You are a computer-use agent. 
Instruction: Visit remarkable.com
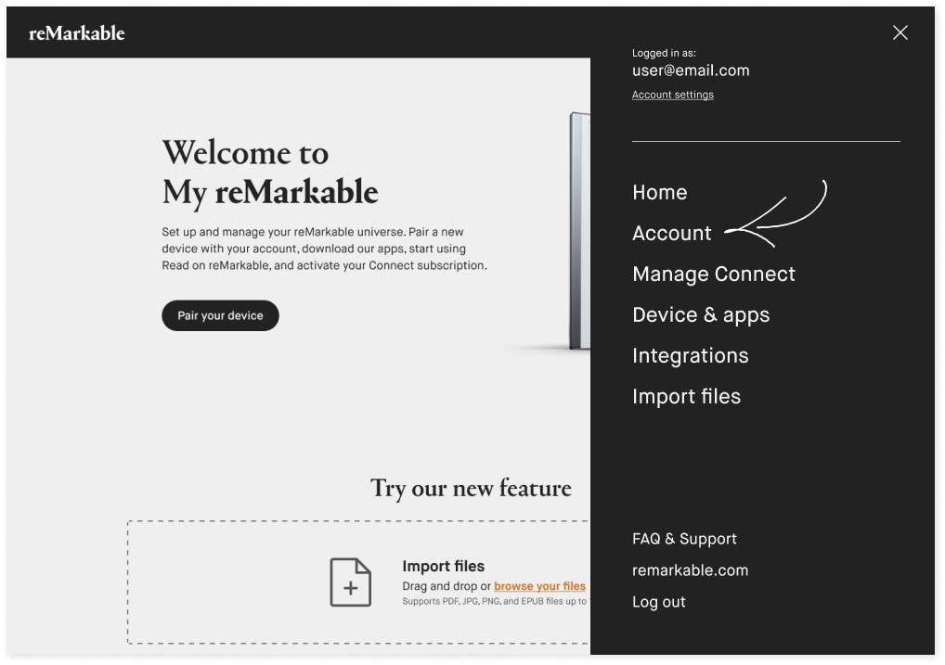pyautogui.click(x=690, y=569)
